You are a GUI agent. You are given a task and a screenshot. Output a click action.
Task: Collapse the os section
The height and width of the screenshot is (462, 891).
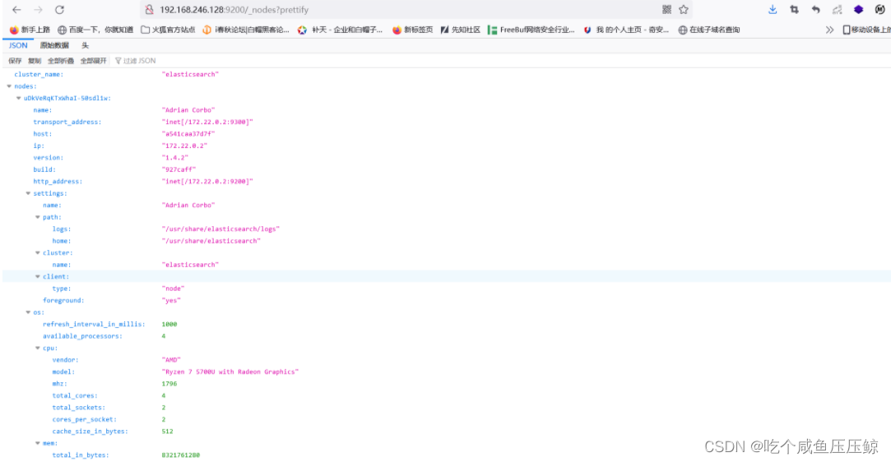pos(28,312)
